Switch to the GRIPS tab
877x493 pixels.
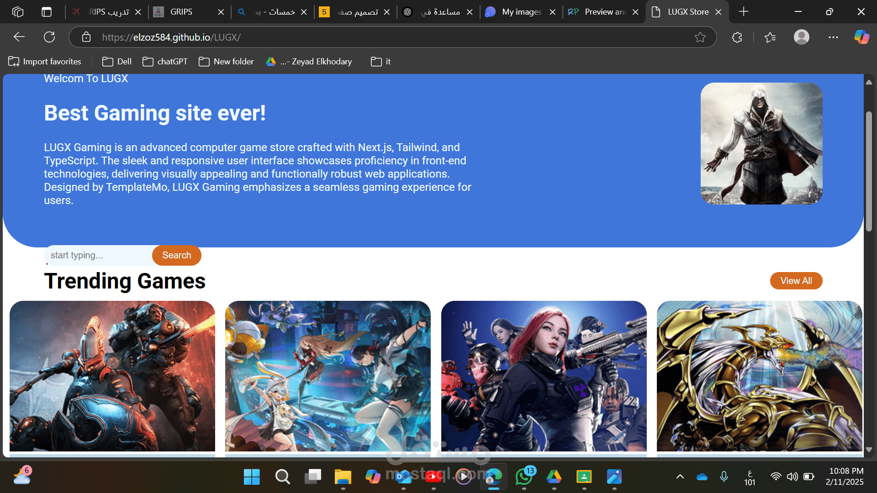click(181, 12)
